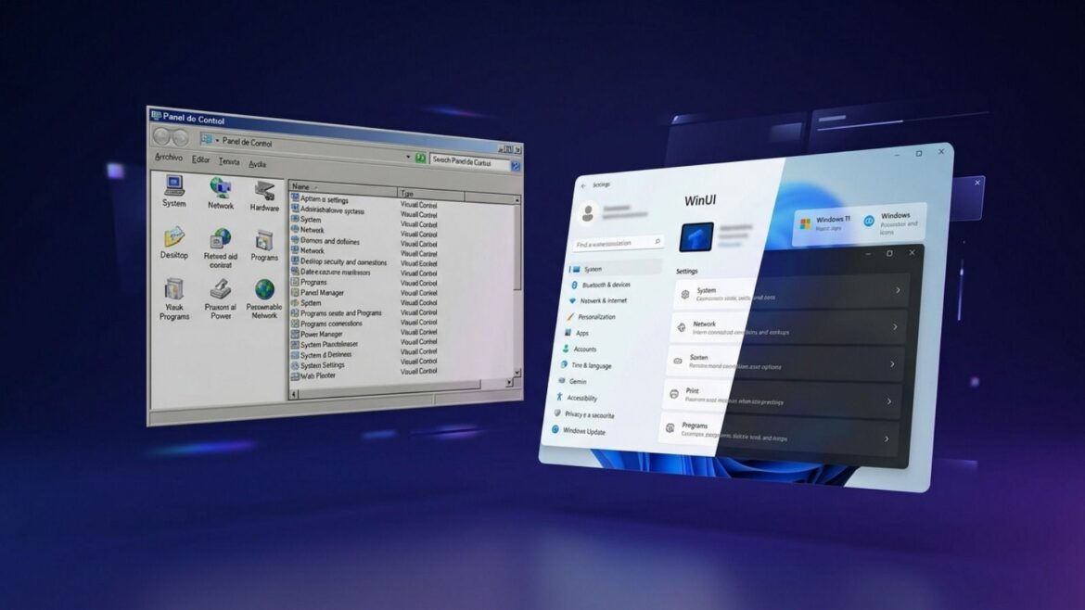The width and height of the screenshot is (1085, 610).
Task: Go back using the Settings back arrow
Action: click(583, 186)
